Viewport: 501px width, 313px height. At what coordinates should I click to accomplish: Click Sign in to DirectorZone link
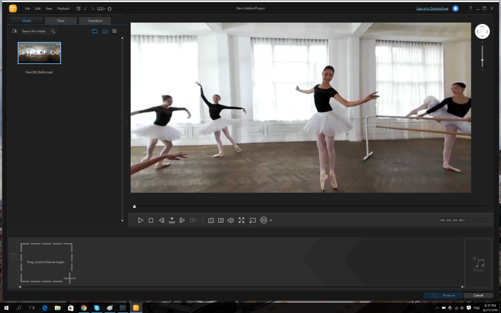point(432,8)
